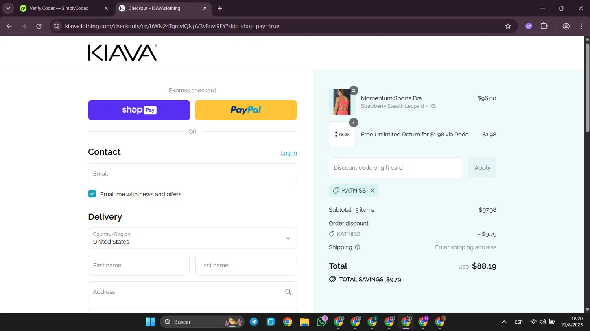The image size is (590, 331).
Task: Click the Redo return product thumbnail
Action: tap(342, 134)
